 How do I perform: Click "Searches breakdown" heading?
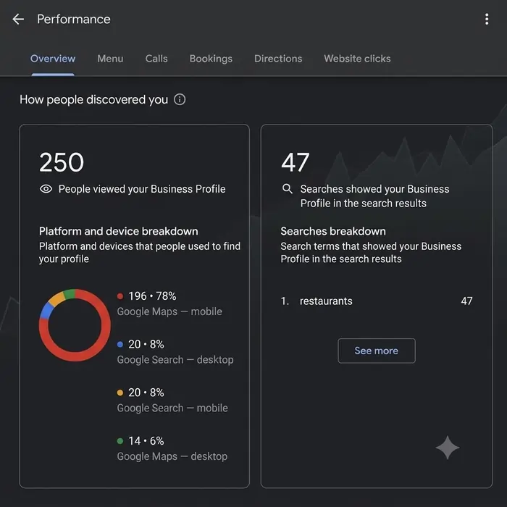click(x=333, y=231)
